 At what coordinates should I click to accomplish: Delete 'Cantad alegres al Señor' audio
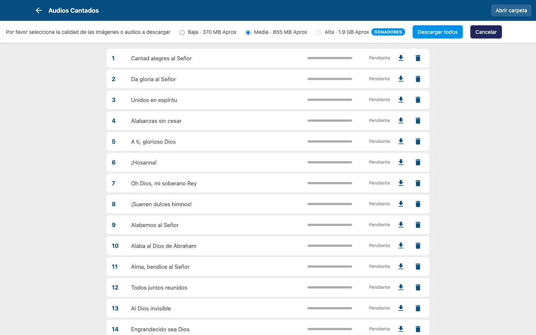[x=418, y=58]
